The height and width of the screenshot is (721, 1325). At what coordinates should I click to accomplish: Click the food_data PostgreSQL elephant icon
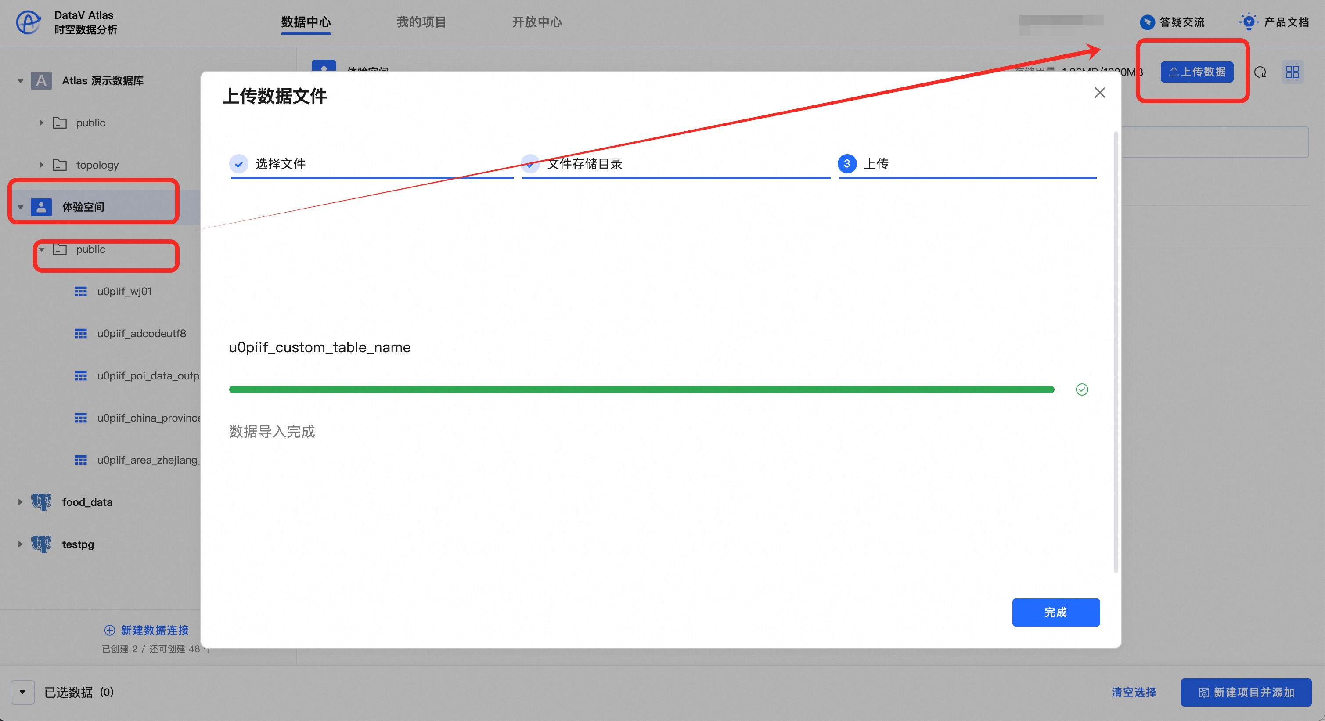[41, 502]
